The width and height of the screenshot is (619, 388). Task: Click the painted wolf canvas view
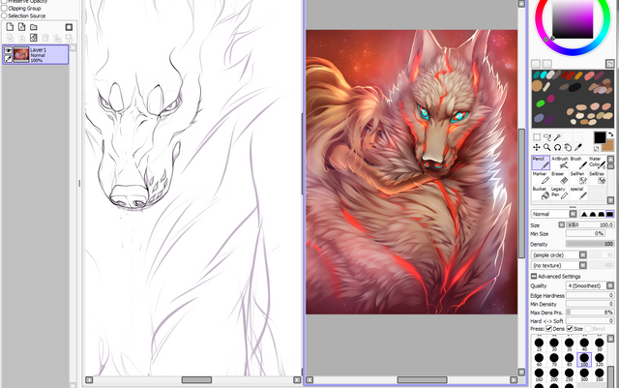pos(411,172)
